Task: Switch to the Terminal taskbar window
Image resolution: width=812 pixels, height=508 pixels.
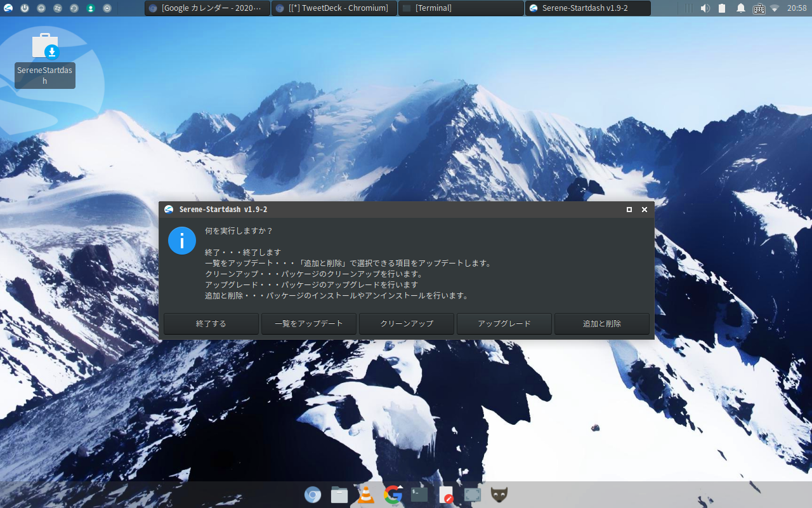Action: pyautogui.click(x=461, y=8)
